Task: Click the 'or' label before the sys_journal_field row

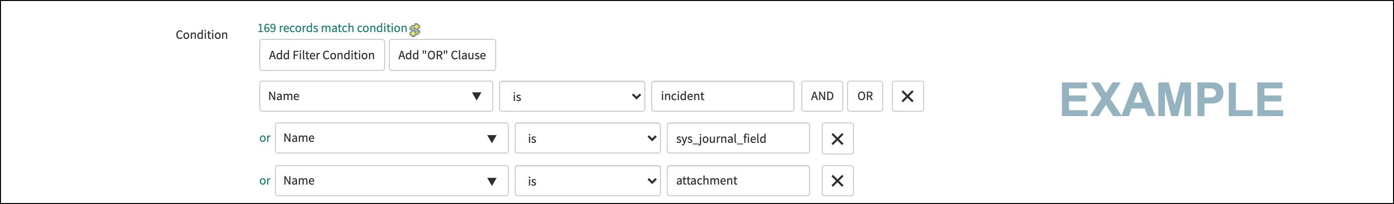Action: click(265, 138)
